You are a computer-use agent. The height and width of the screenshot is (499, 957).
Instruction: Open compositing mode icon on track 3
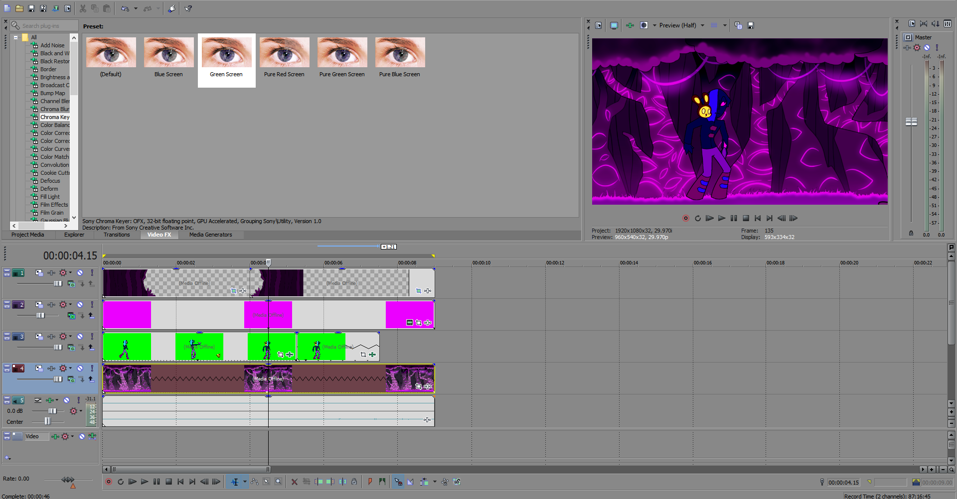point(71,347)
